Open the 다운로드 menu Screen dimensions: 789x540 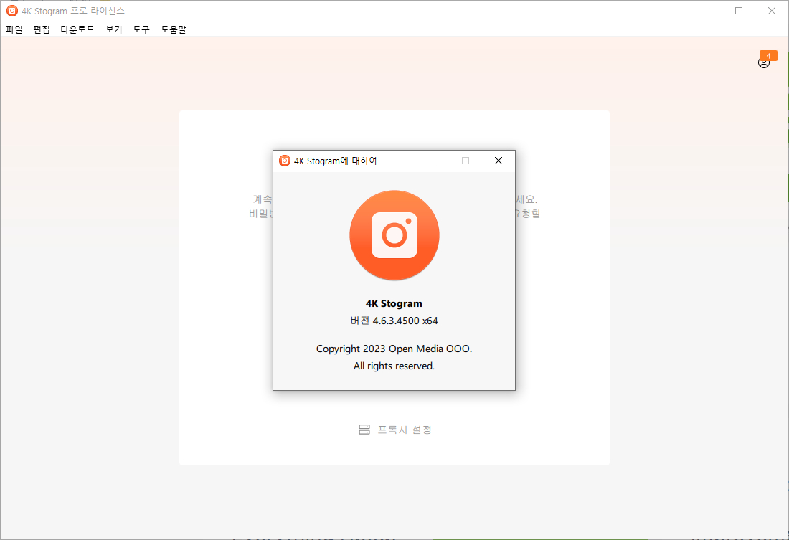77,29
